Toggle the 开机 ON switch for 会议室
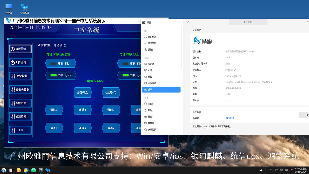This screenshot has width=309, height=174. 61,63
